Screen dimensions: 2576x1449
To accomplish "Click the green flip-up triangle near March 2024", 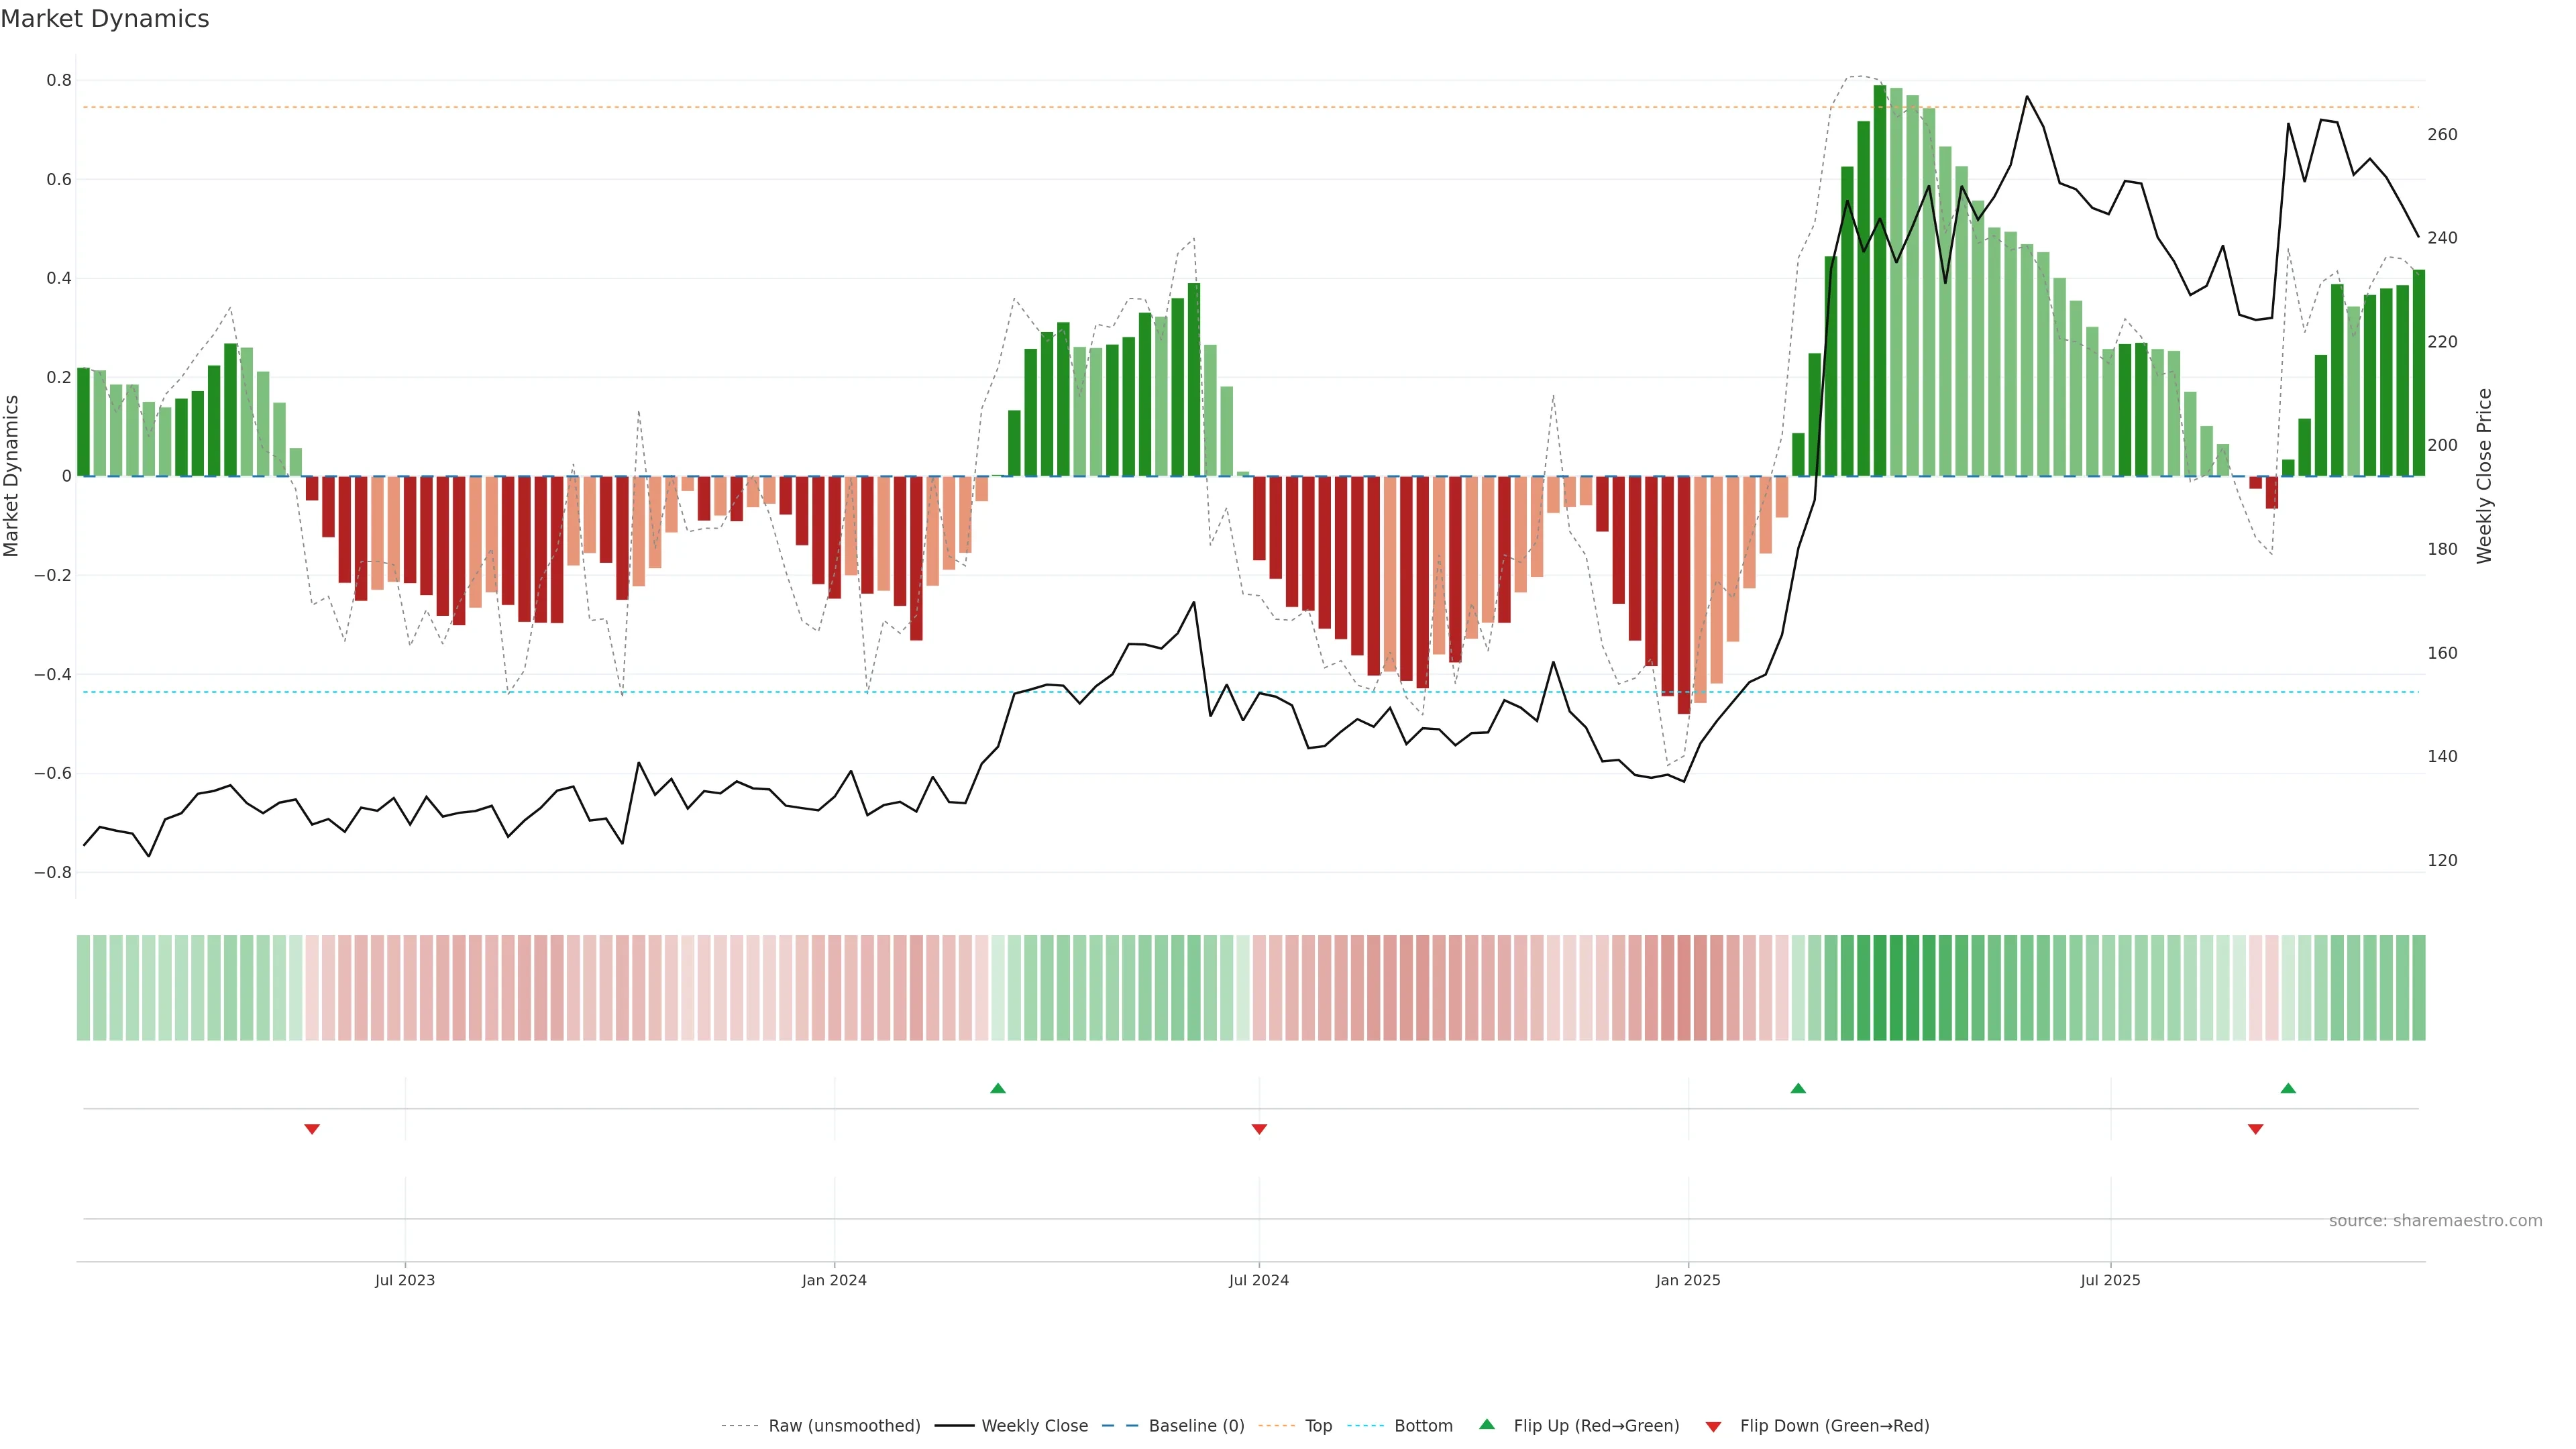I will 997,1088.
